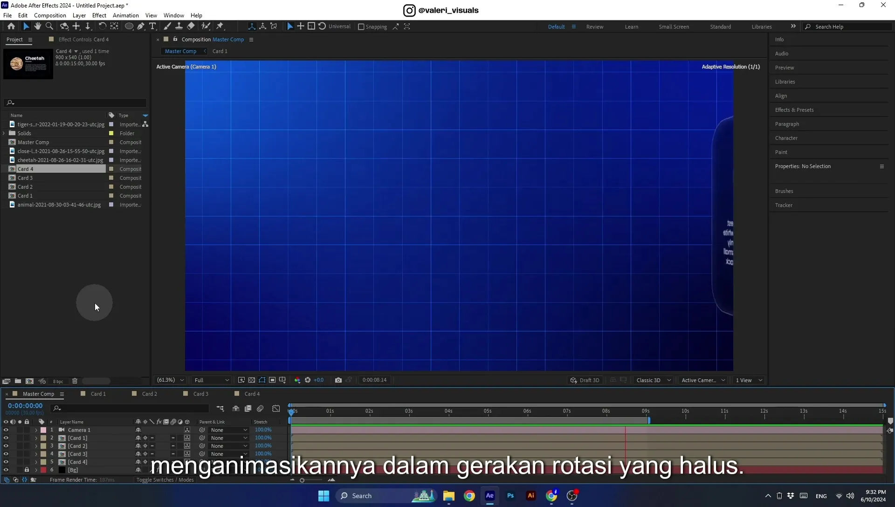This screenshot has width=895, height=507.
Task: Open Adobe Photoshop from the taskbar
Action: (510, 496)
